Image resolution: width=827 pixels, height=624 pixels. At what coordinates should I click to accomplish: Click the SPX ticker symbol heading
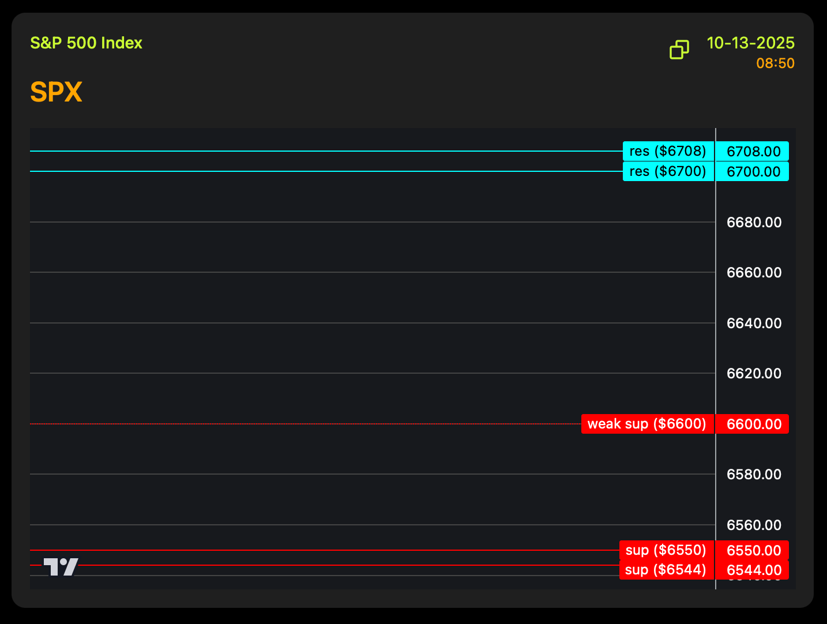tap(56, 92)
